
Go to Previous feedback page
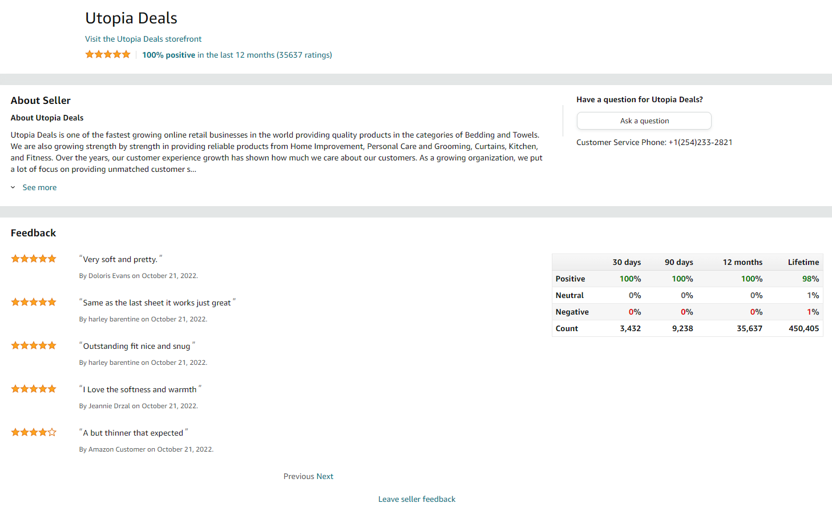pos(298,476)
